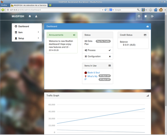Click the download icon in Mudfish navbar

[x=36, y=16]
